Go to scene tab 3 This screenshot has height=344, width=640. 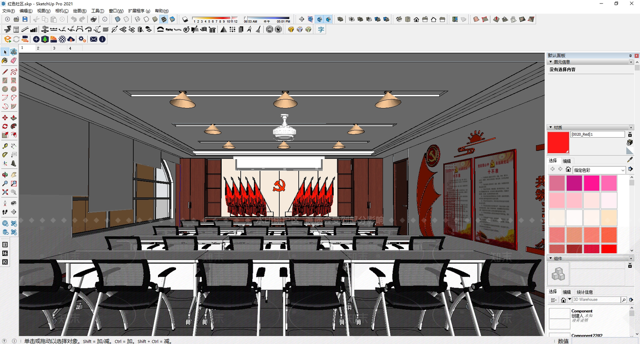tap(54, 48)
